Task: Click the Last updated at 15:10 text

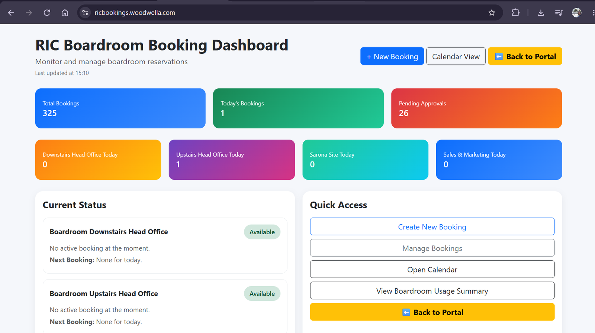Action: [62, 73]
